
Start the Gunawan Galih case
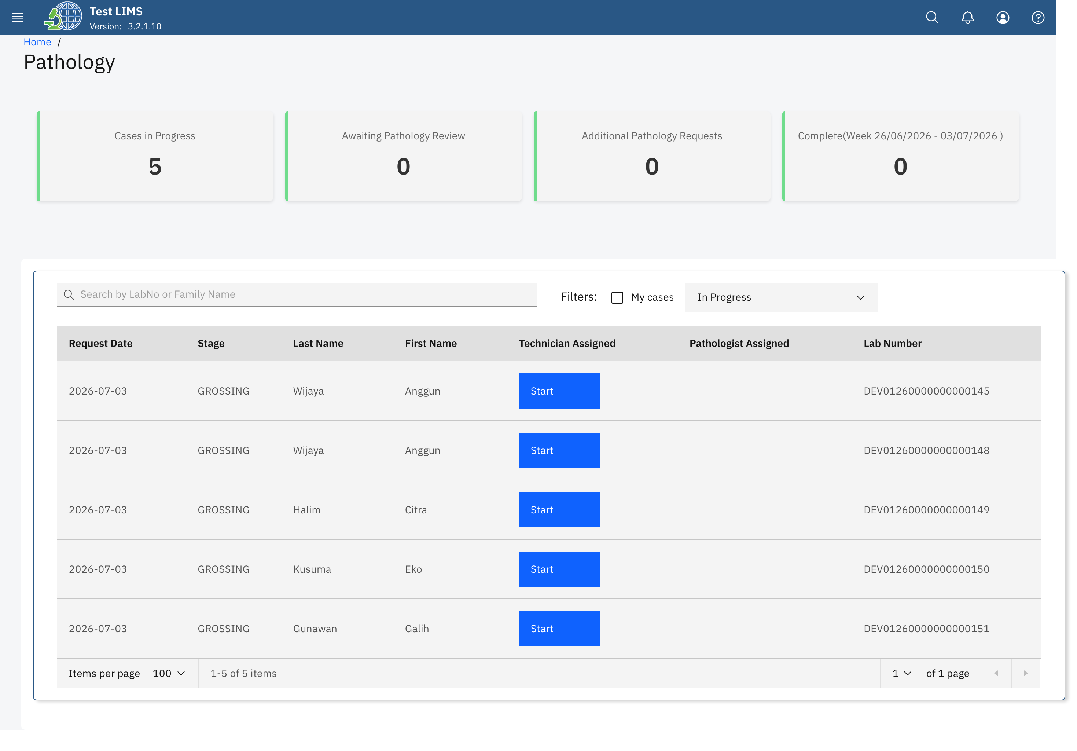click(559, 629)
